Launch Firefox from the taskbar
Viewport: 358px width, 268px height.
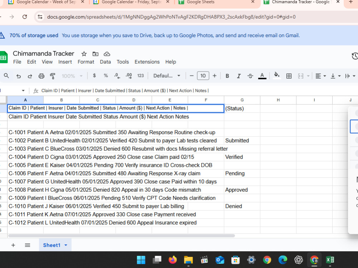(x=173, y=260)
